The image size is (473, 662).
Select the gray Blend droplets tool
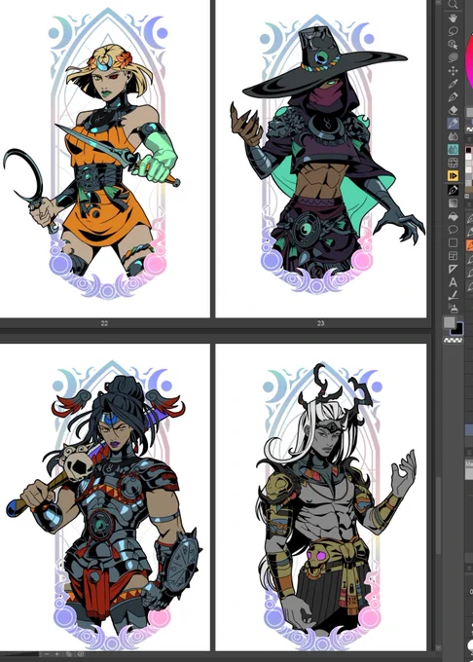point(453,136)
